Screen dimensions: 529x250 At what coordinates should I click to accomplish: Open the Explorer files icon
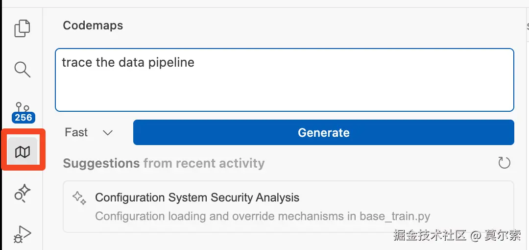tap(22, 28)
